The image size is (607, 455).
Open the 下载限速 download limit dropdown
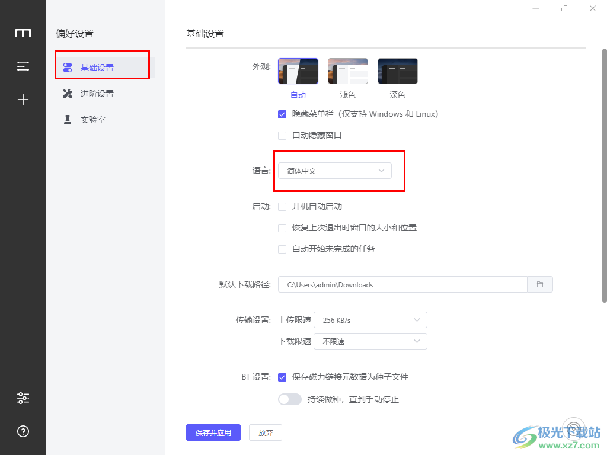(370, 341)
